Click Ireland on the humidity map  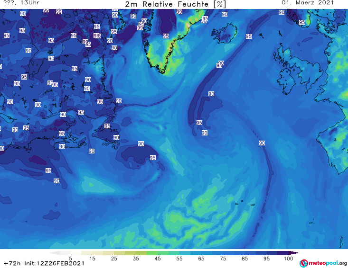[286, 81]
